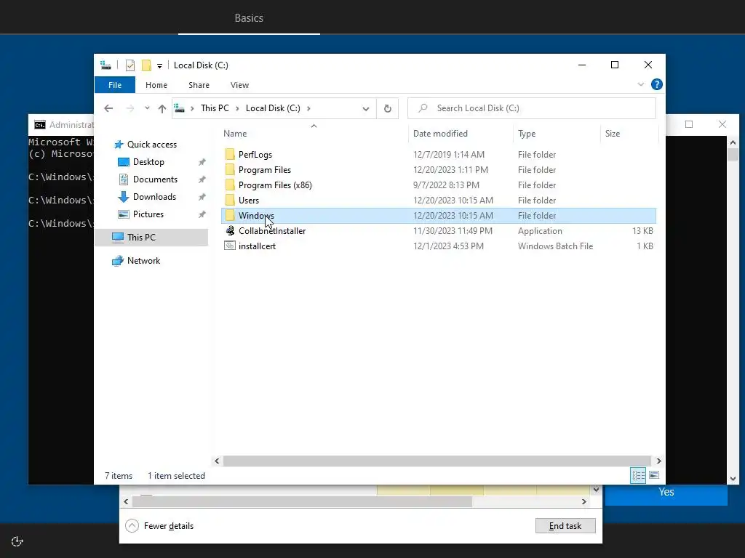745x558 pixels.
Task: Go back with the Back arrow
Action: [x=108, y=108]
